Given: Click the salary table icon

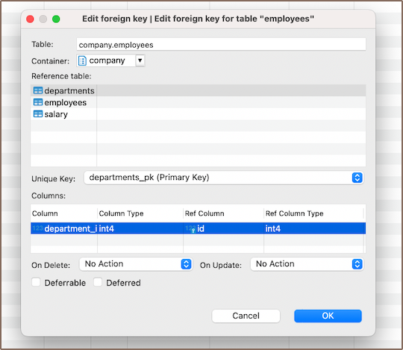Looking at the screenshot, I should click(x=38, y=114).
